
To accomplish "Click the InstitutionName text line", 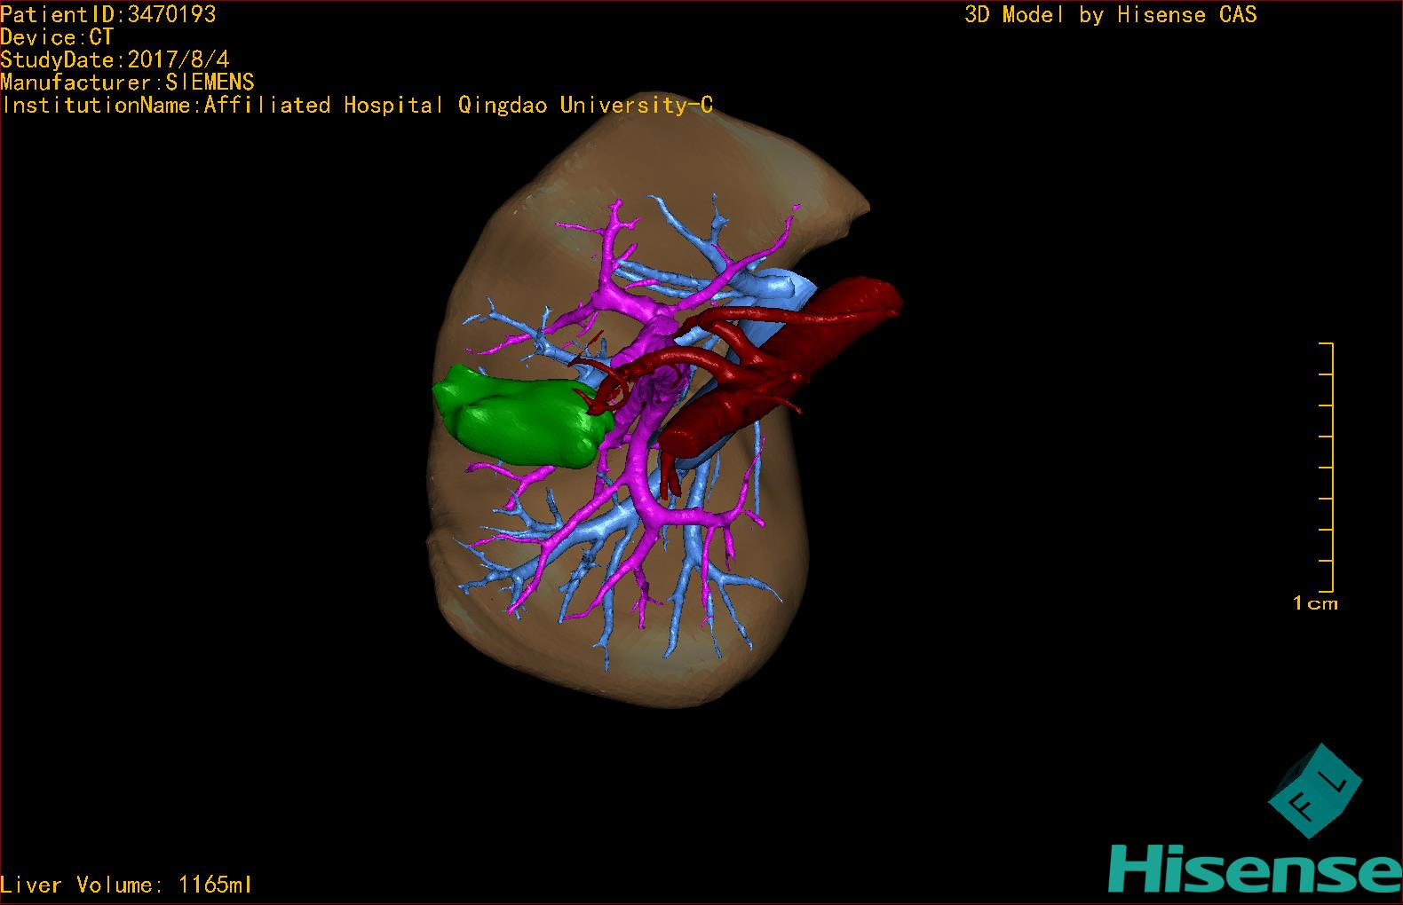I will [357, 106].
